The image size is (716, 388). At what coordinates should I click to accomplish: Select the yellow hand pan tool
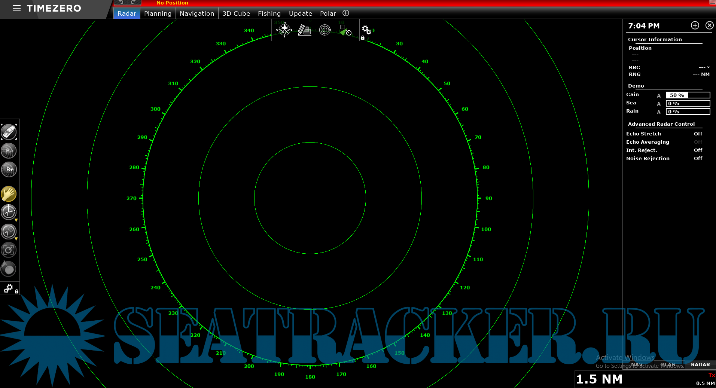click(9, 194)
